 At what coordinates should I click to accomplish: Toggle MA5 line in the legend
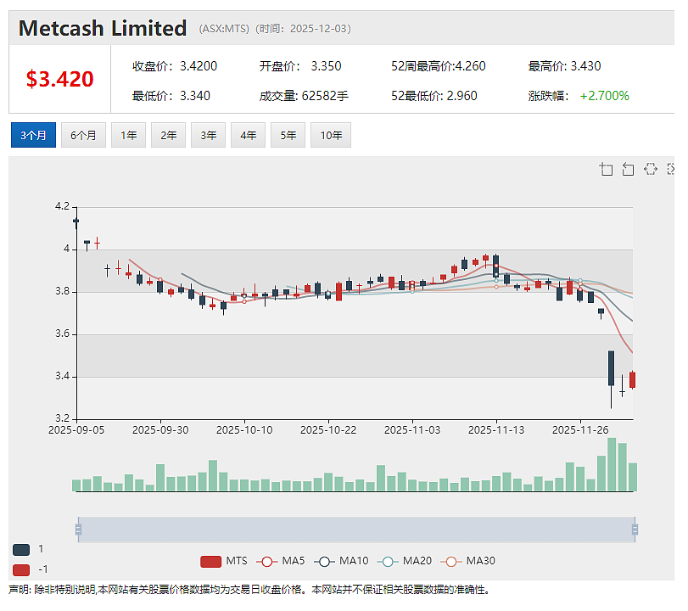click(281, 561)
